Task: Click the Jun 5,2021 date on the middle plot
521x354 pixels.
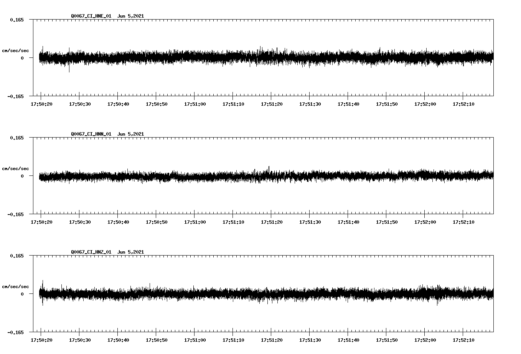Action: [131, 134]
